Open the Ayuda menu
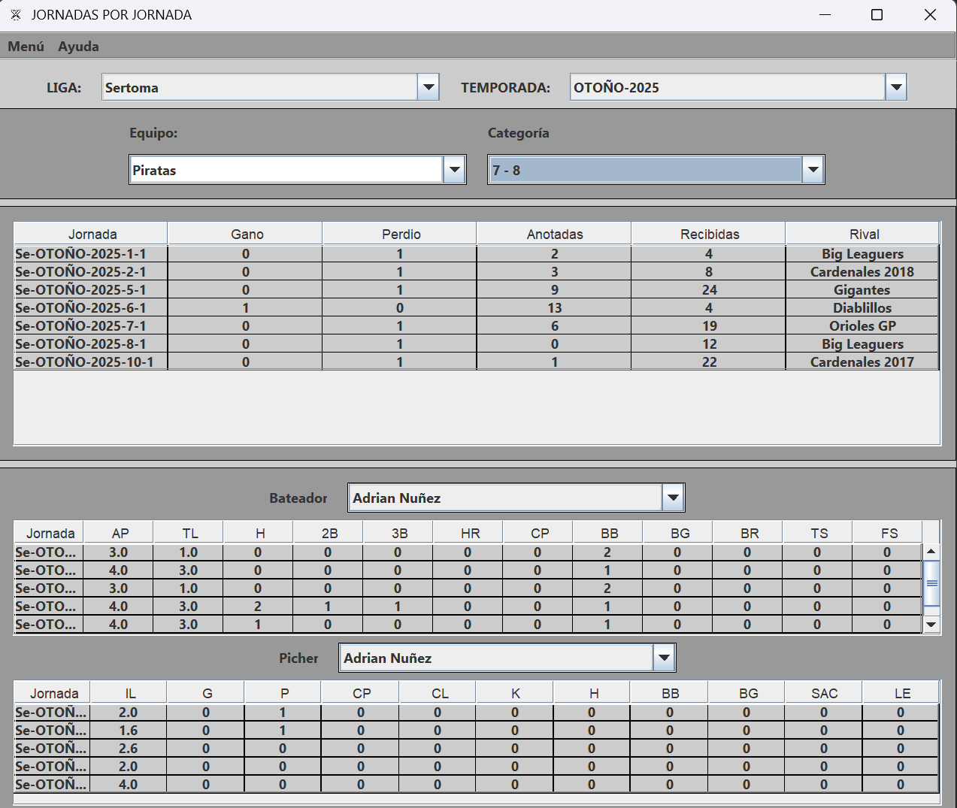 tap(78, 47)
